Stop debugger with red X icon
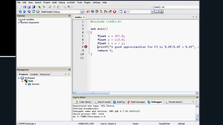Image resolution: width=223 pixels, height=125 pixels. pyautogui.click(x=115, y=11)
